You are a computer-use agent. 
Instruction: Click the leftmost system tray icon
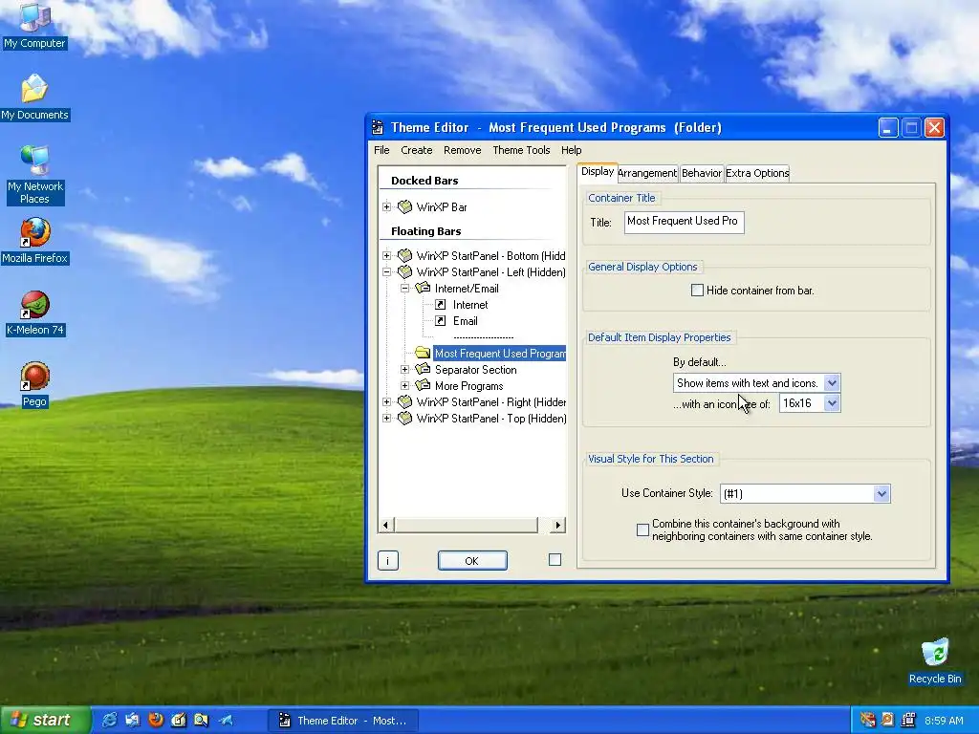(867, 721)
